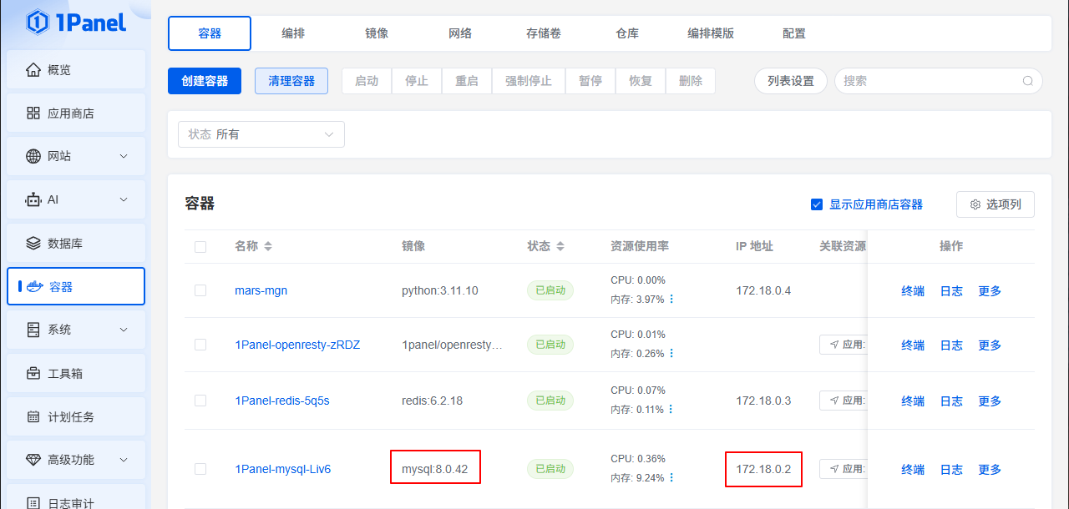This screenshot has width=1069, height=509.
Task: Click the IP address 172.18.0.2
Action: tap(763, 469)
